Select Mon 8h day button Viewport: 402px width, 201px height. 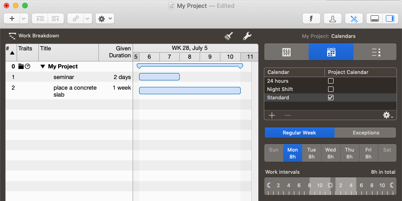tap(292, 153)
